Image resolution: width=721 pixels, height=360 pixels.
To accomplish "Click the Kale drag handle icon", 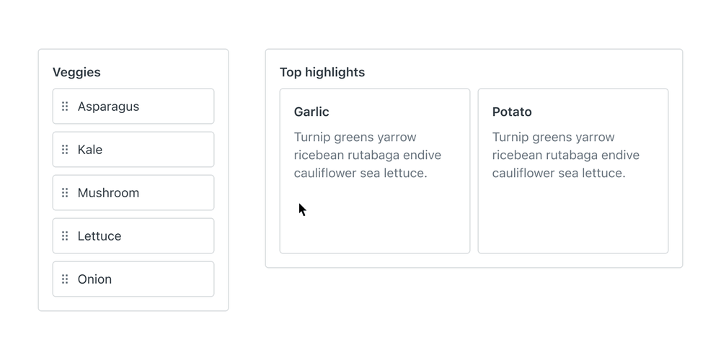I will (x=65, y=150).
